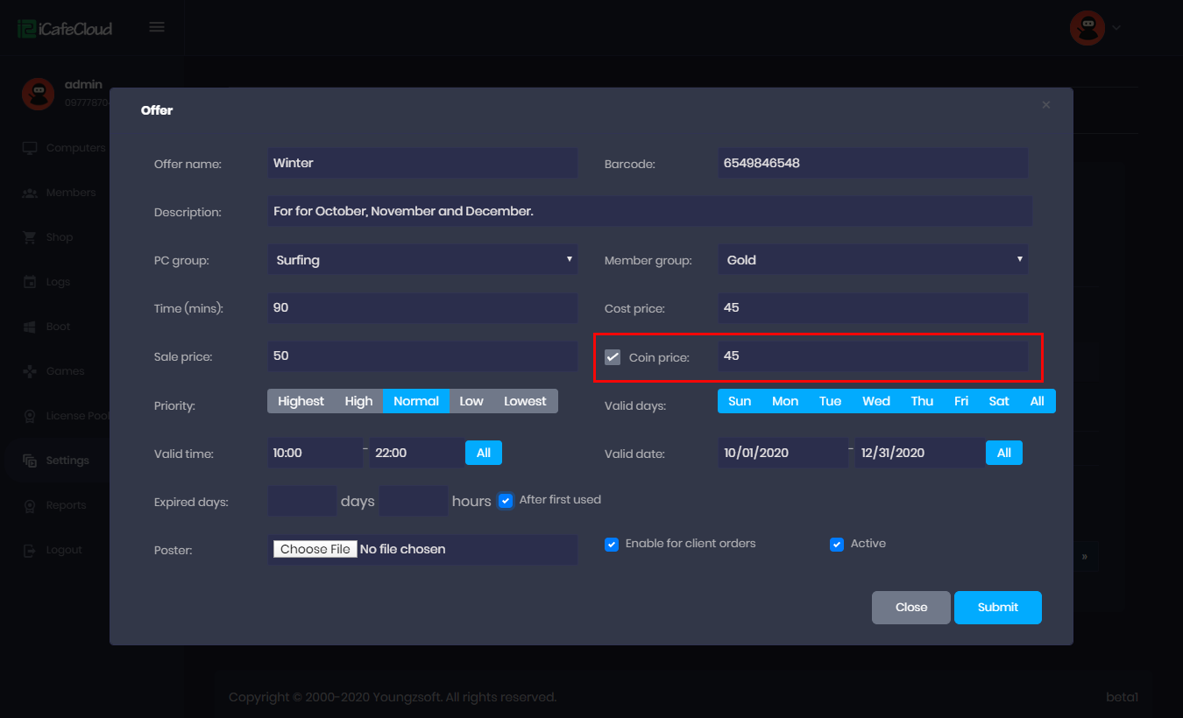Click the Offer name input field
This screenshot has width=1183, height=718.
pyautogui.click(x=421, y=163)
